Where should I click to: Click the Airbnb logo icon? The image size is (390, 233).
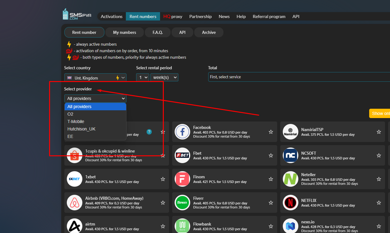tap(74, 203)
